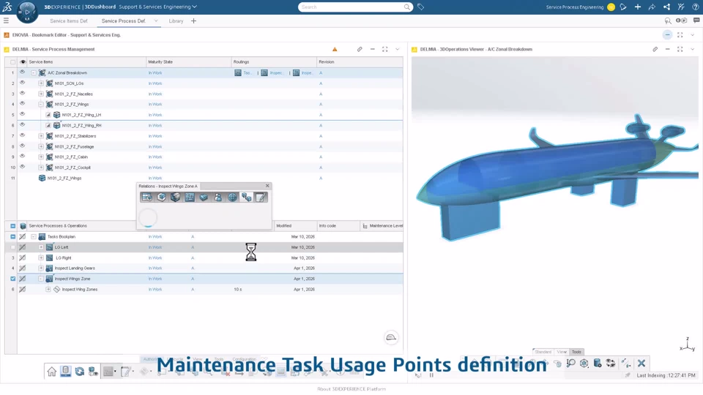Screen dimensions: 703x395
Task: Select the View tab in viewer toolbar
Action: coord(562,352)
